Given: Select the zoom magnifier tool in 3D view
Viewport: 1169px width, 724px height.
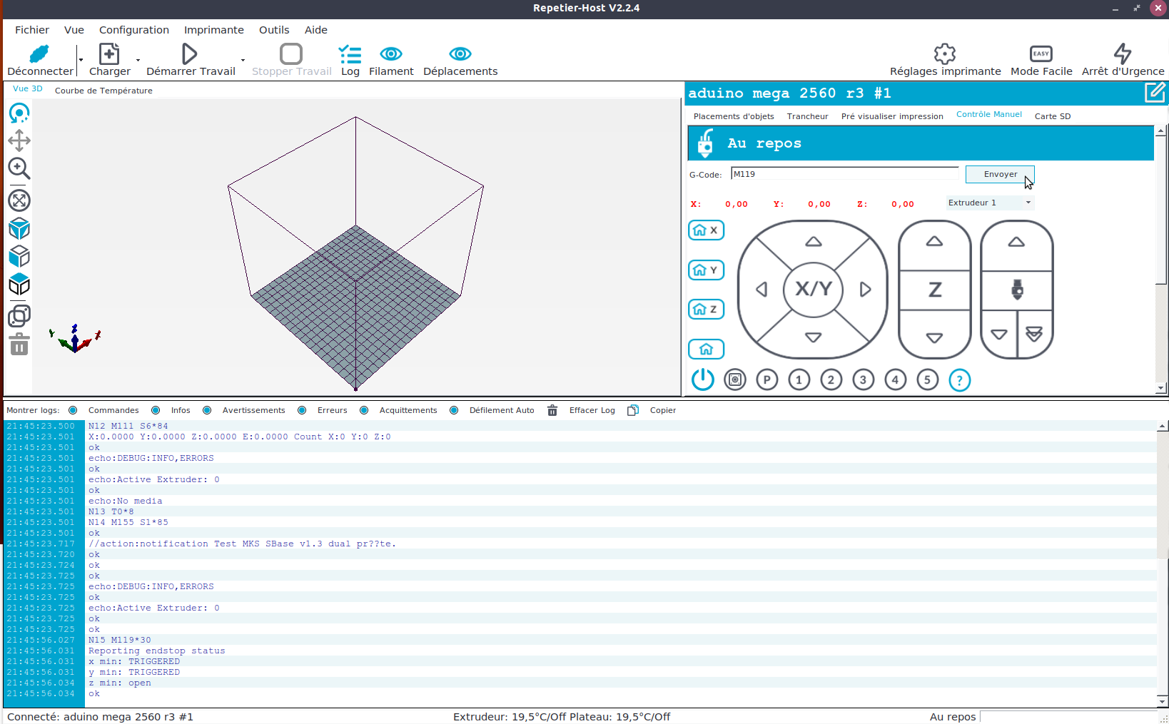Looking at the screenshot, I should click(19, 168).
